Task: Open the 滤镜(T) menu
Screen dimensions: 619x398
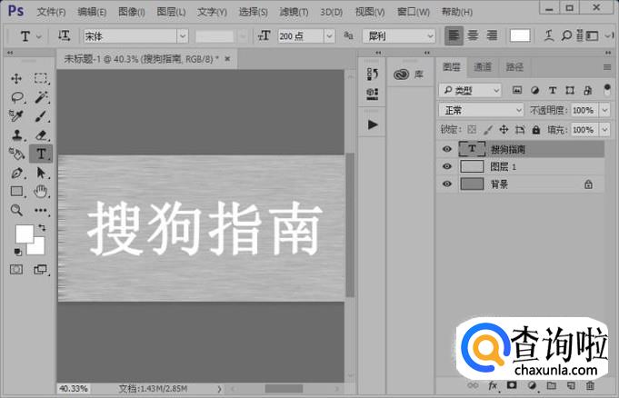Action: 294,12
